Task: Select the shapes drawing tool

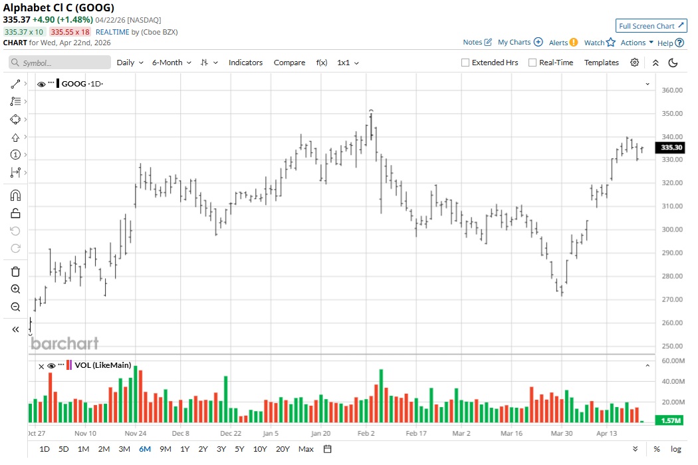Action: pos(15,119)
